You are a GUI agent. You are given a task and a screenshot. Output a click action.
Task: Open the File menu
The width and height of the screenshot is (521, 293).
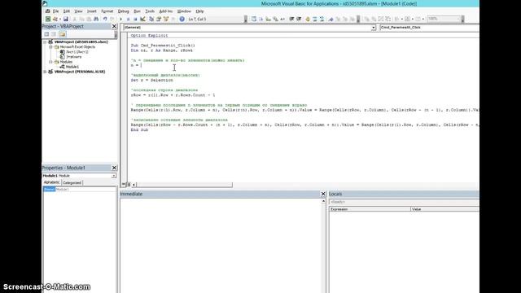[x=55, y=11]
